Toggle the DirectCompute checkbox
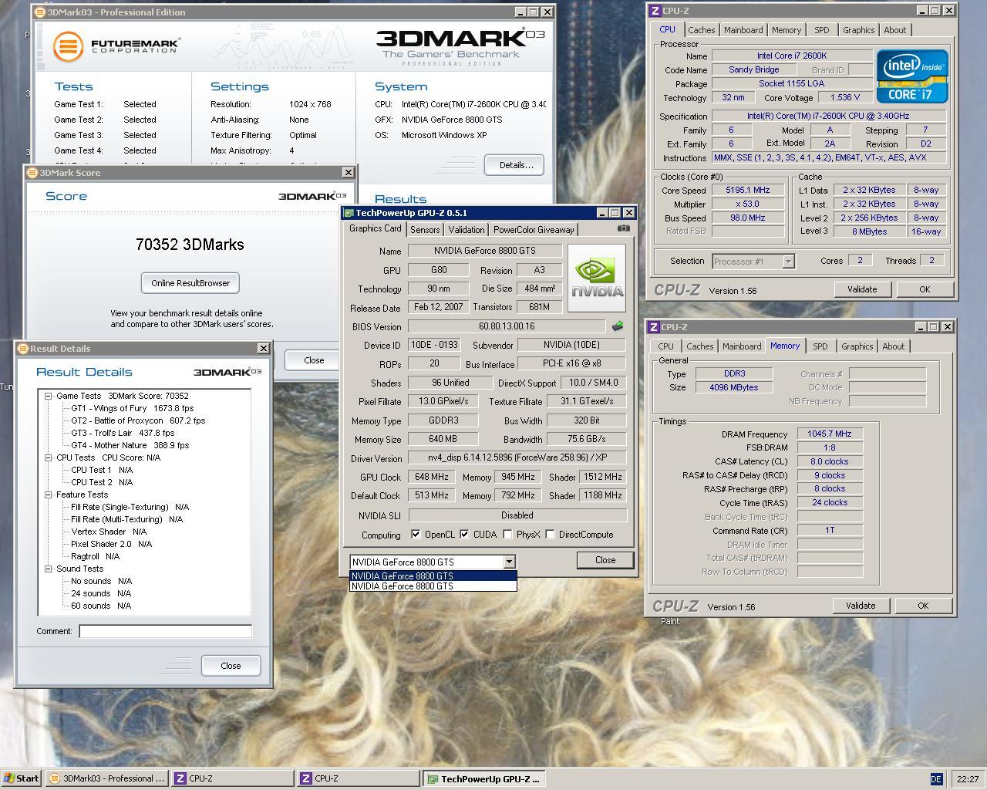Screen dimensions: 987x790 [550, 534]
